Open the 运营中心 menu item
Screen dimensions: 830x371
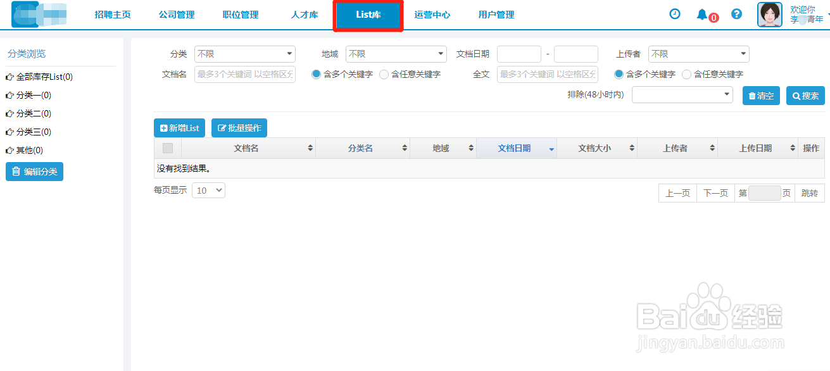(432, 14)
